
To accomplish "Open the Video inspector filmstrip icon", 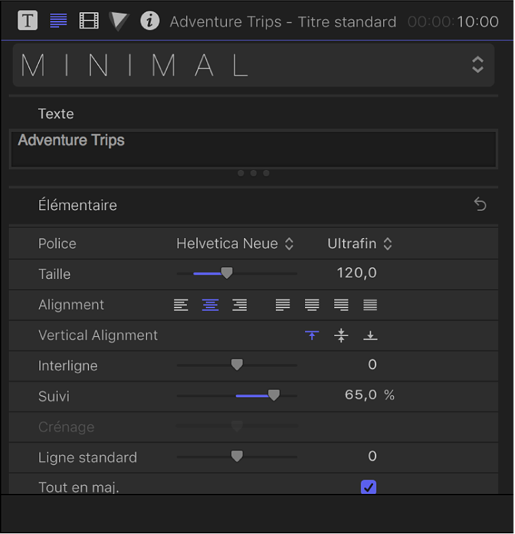I will pyautogui.click(x=89, y=20).
